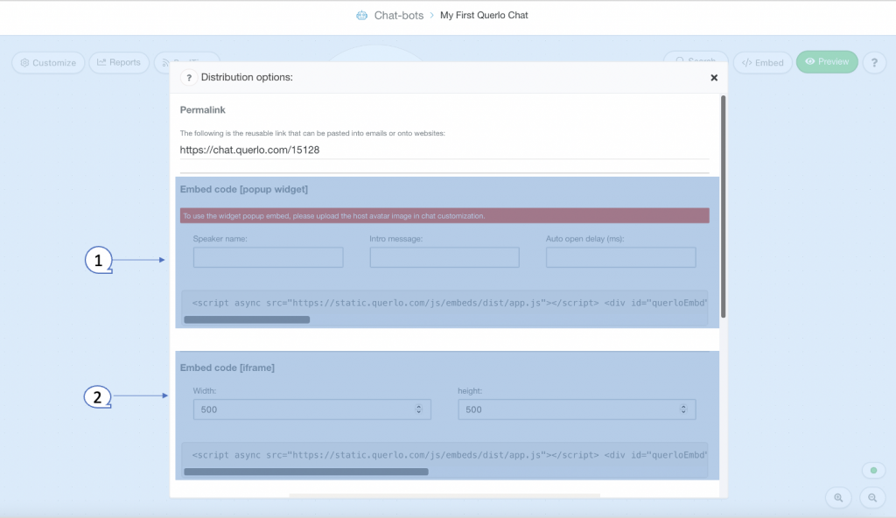
Task: Click the Embed button
Action: [x=763, y=62]
